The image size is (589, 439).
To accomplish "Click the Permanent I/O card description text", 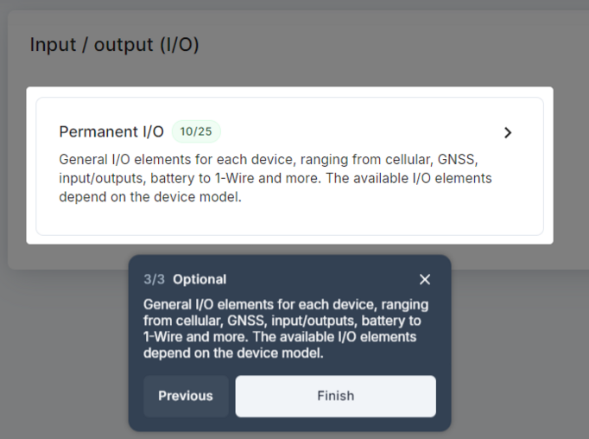I will 275,178.
